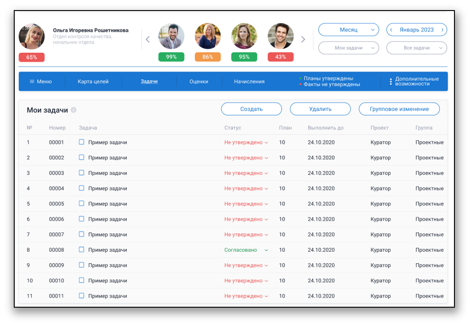Tick checkbox for task 00002
The height and width of the screenshot is (326, 471).
[x=81, y=157]
